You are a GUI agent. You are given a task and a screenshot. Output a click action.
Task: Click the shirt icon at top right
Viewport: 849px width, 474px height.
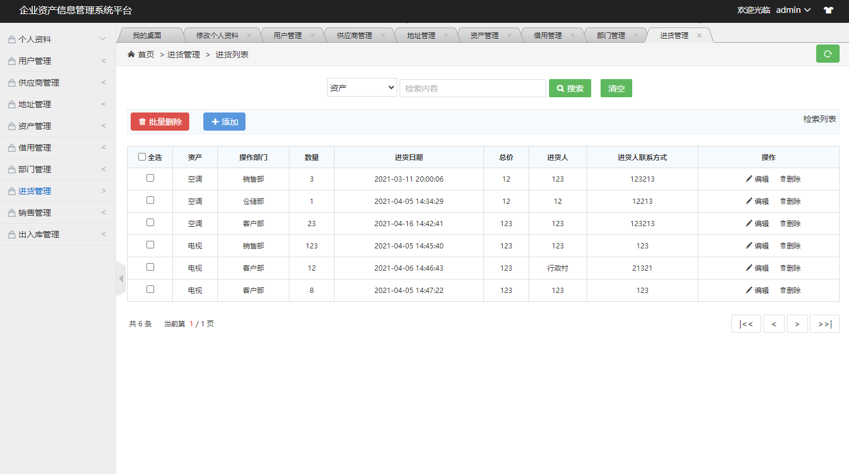pyautogui.click(x=828, y=9)
